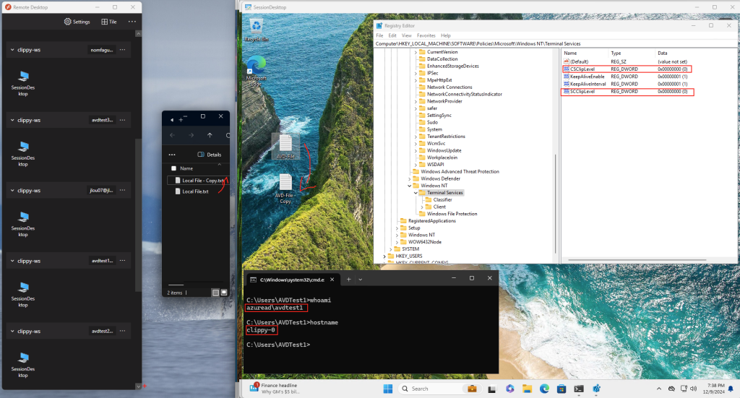Click the Tile layout button
This screenshot has height=398, width=740.
pos(109,22)
